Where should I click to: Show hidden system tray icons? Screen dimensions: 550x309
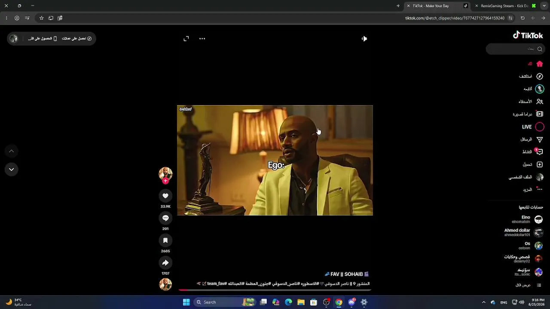pyautogui.click(x=483, y=302)
